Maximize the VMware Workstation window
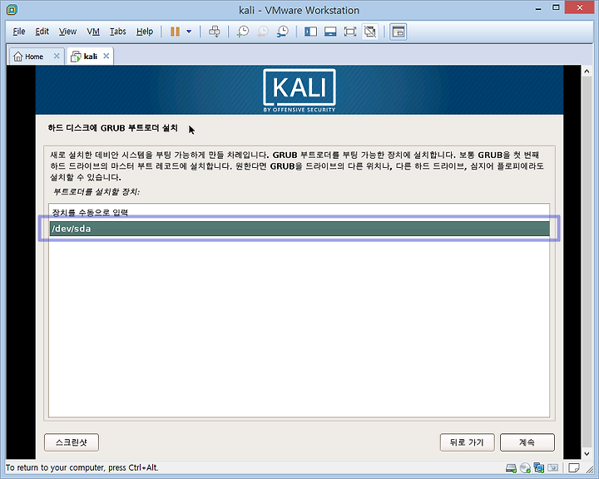Screen dimensions: 599x479 coord(556,7)
